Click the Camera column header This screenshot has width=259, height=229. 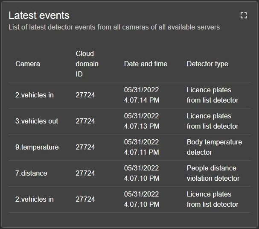[x=28, y=64]
